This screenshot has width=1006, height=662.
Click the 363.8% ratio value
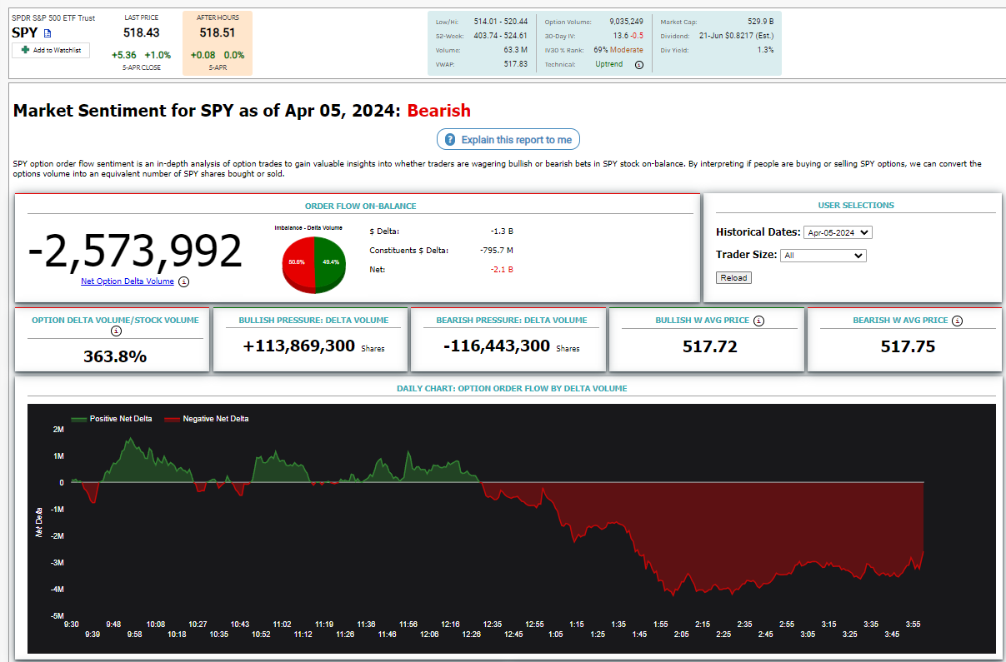[115, 356]
